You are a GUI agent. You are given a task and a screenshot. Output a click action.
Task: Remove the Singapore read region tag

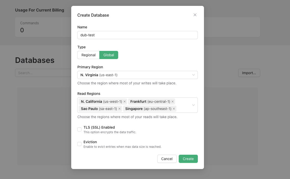174,109
